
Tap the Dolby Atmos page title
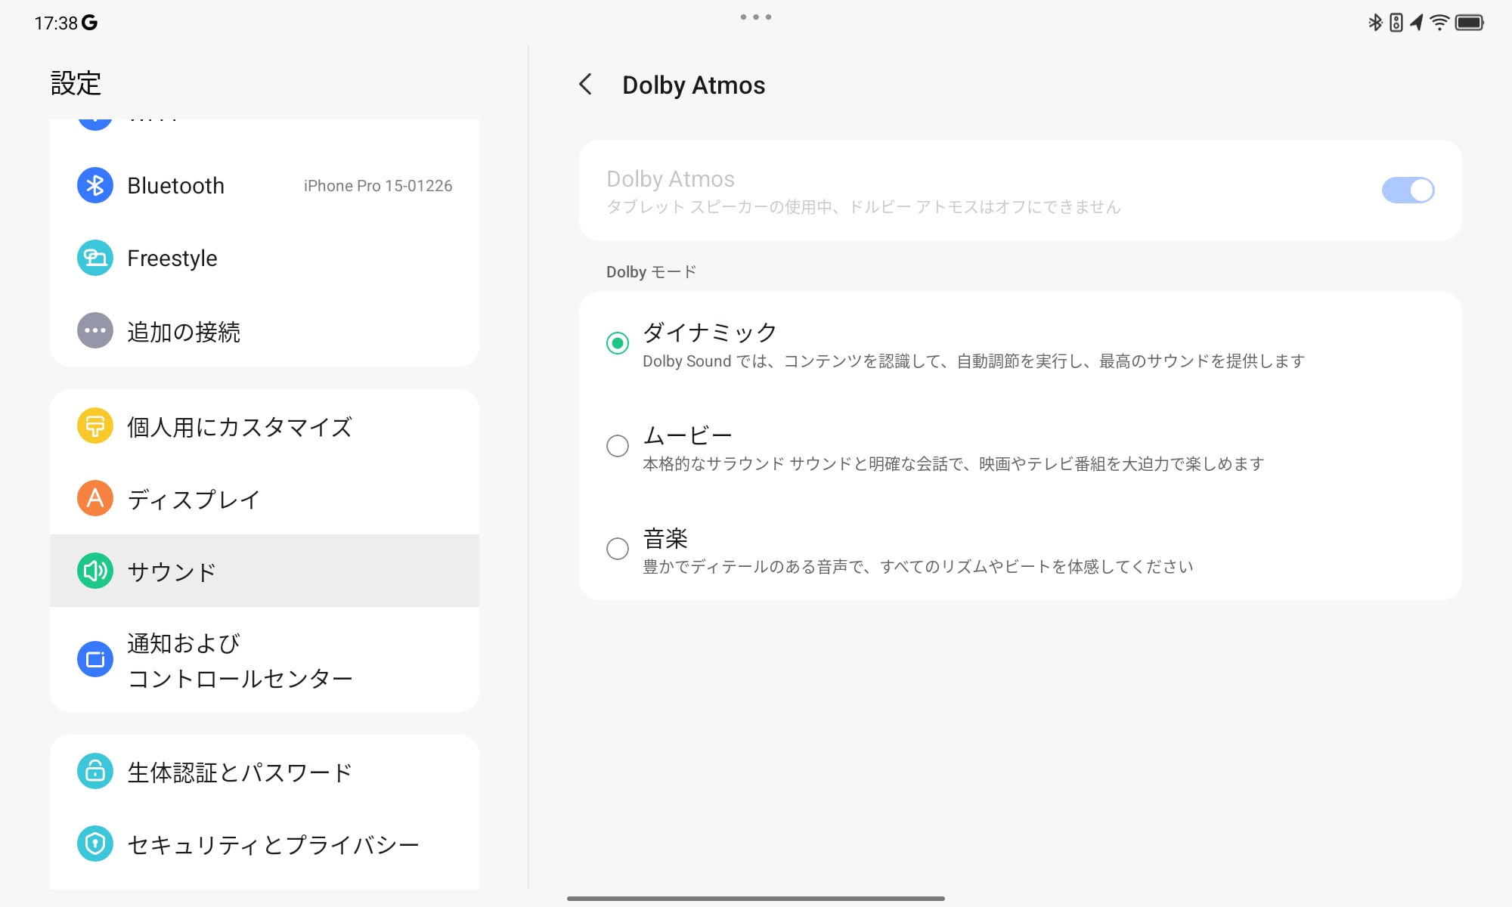point(693,85)
